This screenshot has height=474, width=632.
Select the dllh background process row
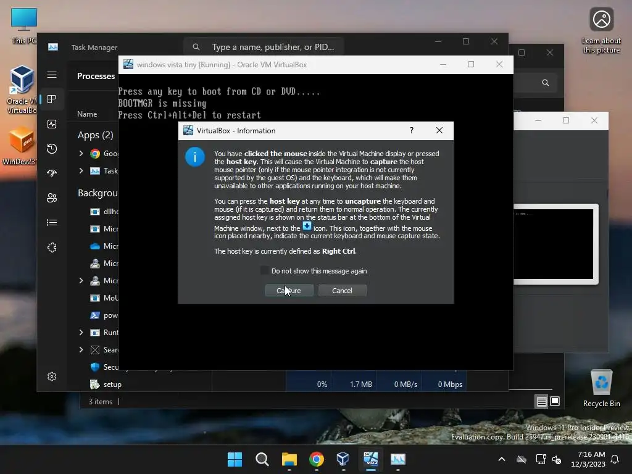(104, 212)
